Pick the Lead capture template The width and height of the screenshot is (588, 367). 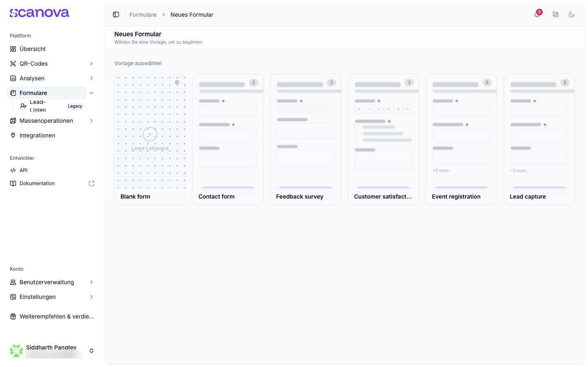pyautogui.click(x=539, y=139)
